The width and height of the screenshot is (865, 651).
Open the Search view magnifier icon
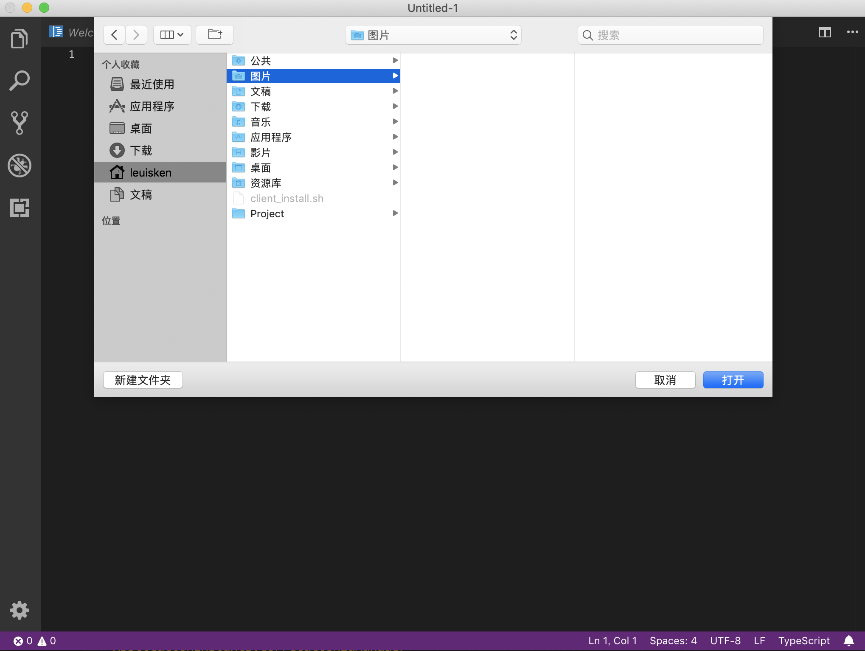pos(19,80)
